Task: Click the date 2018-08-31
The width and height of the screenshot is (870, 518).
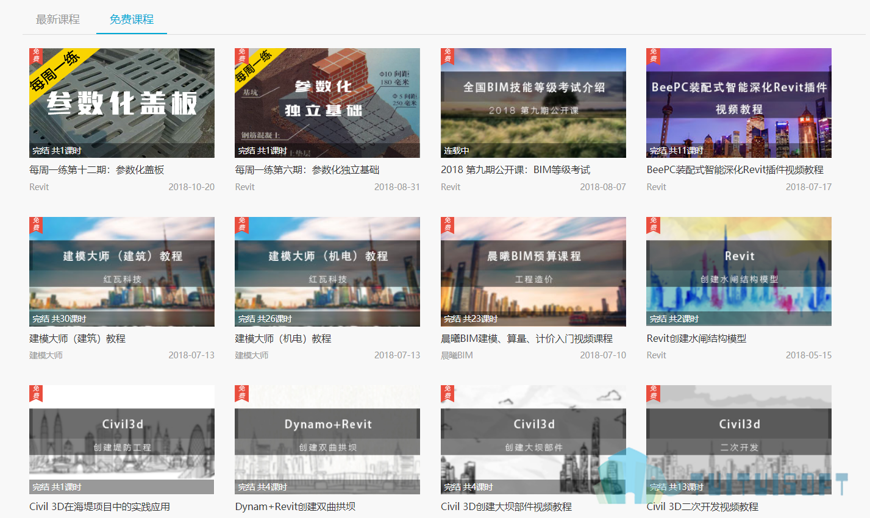Action: pyautogui.click(x=397, y=187)
